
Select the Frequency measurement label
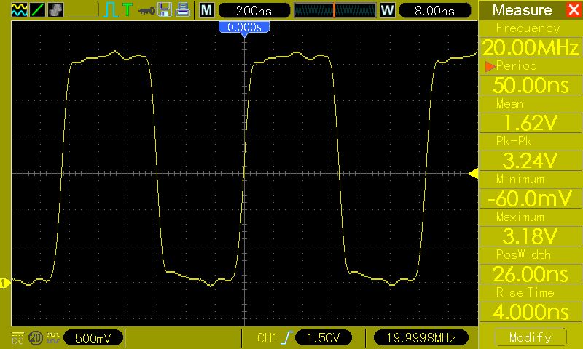528,28
